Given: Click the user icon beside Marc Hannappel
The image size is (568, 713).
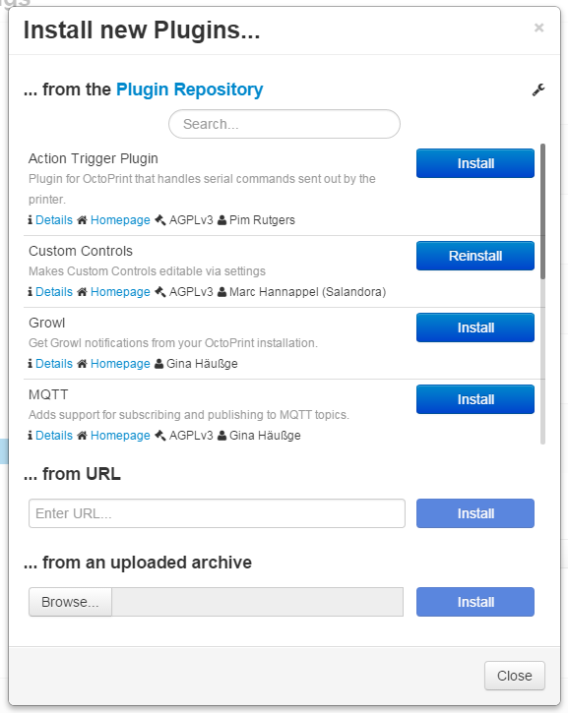Looking at the screenshot, I should [x=222, y=292].
